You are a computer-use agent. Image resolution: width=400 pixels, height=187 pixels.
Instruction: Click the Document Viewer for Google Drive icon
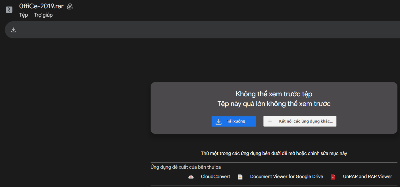click(x=240, y=177)
